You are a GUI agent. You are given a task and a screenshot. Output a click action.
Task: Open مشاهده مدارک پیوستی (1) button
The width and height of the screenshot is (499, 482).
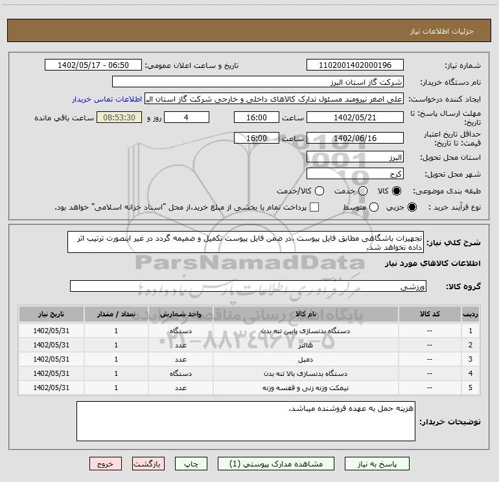pyautogui.click(x=276, y=464)
